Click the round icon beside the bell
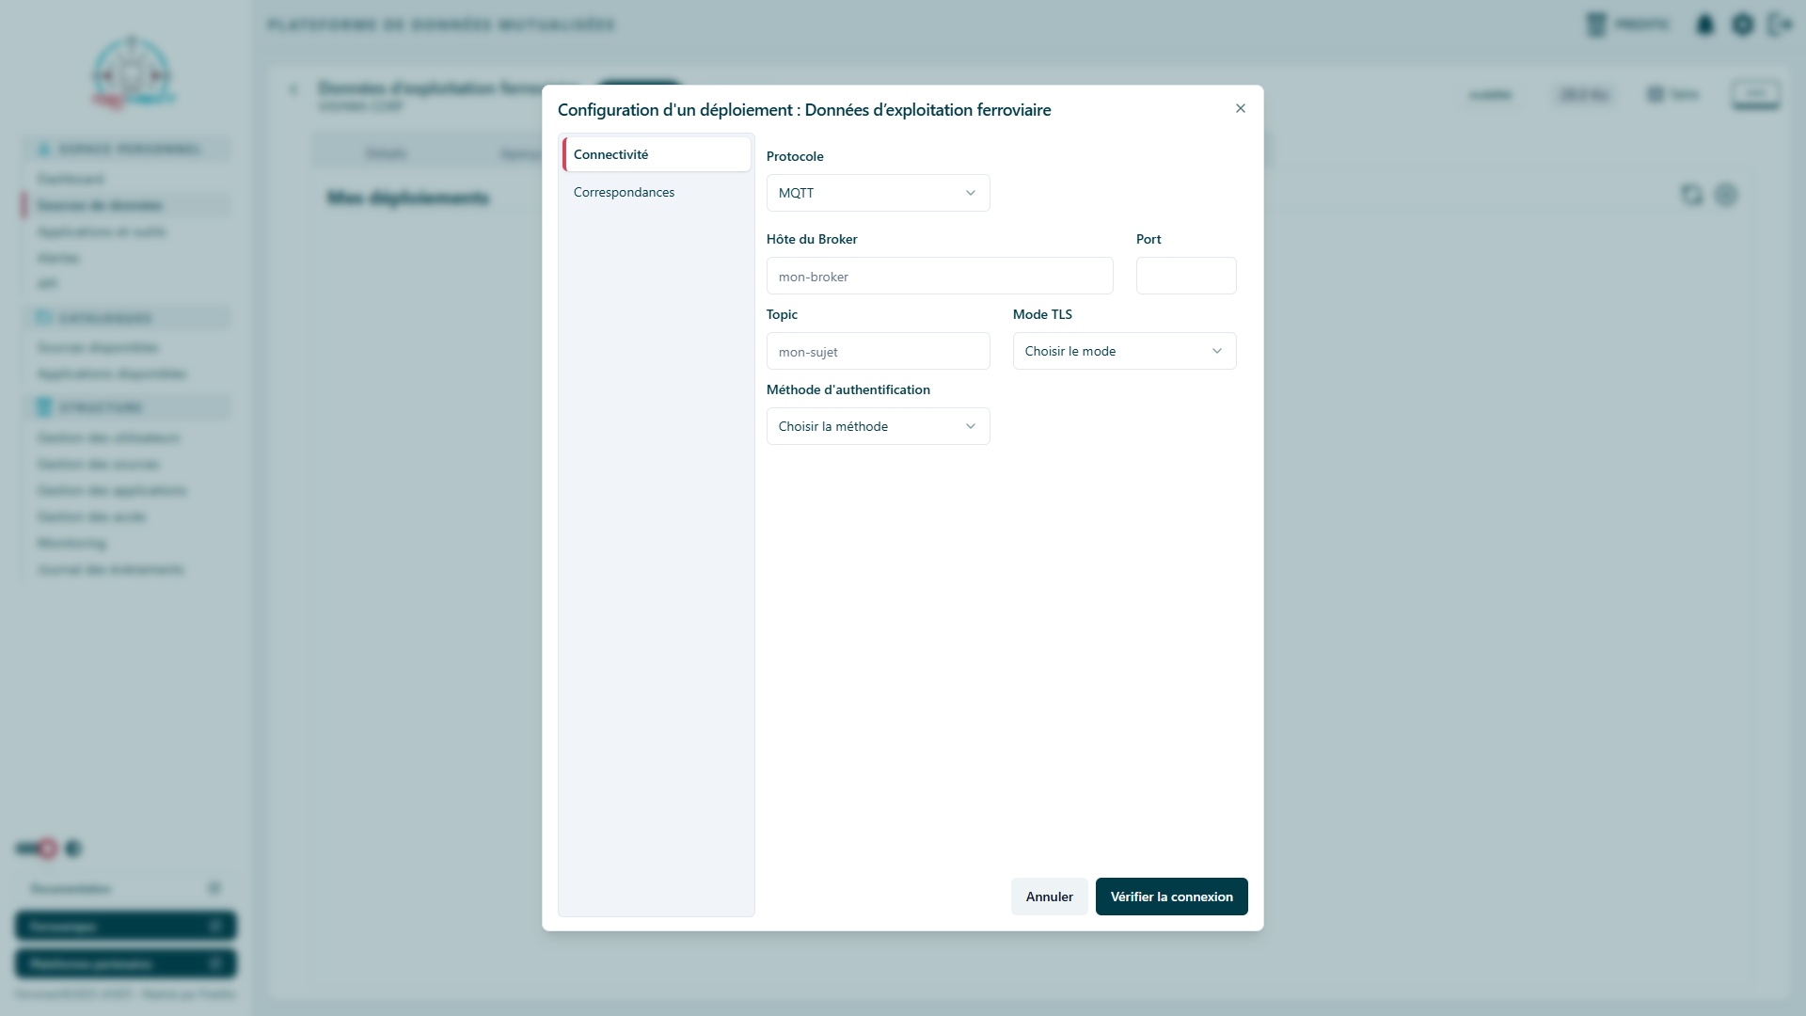 click(x=1742, y=24)
